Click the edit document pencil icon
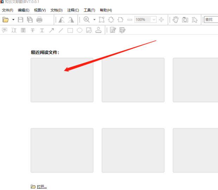The width and height of the screenshot is (218, 190). [x=113, y=30]
